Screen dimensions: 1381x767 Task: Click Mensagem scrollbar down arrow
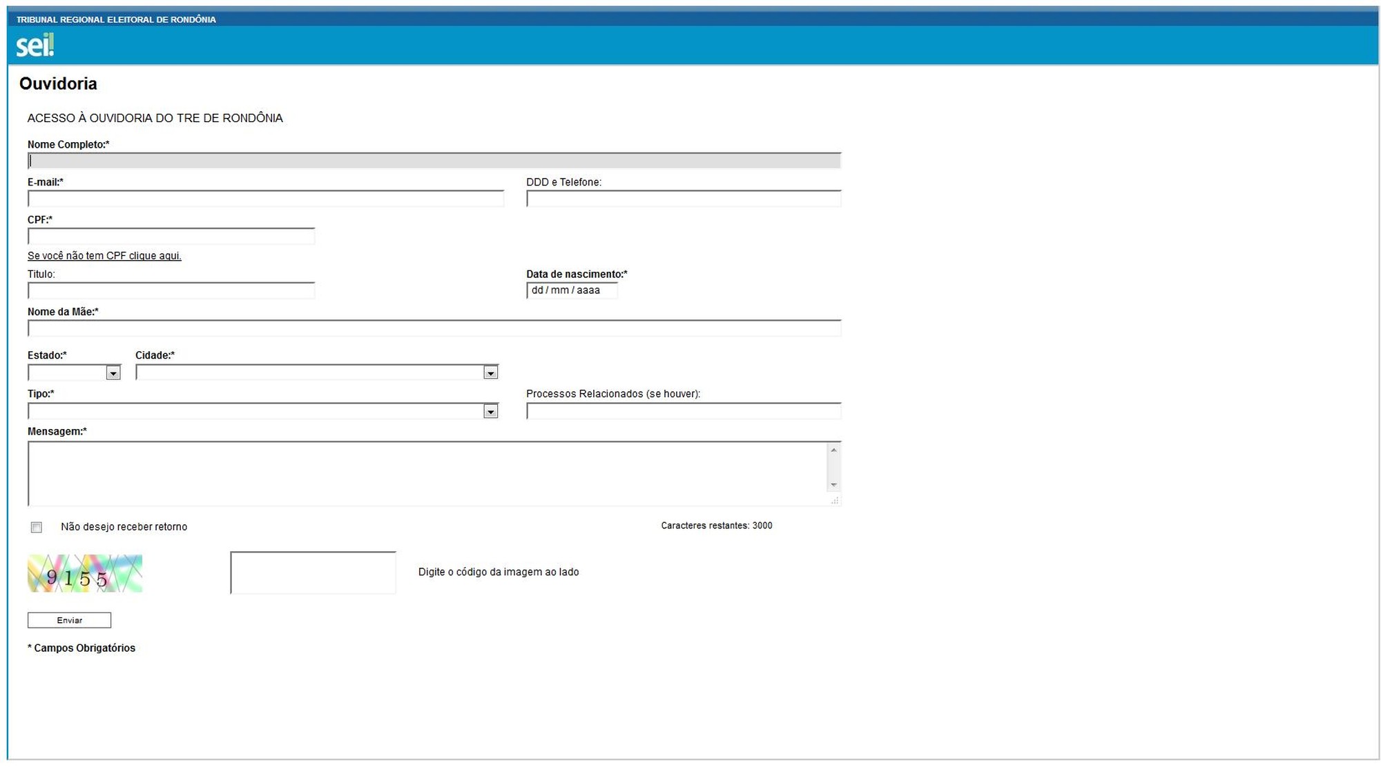[833, 485]
